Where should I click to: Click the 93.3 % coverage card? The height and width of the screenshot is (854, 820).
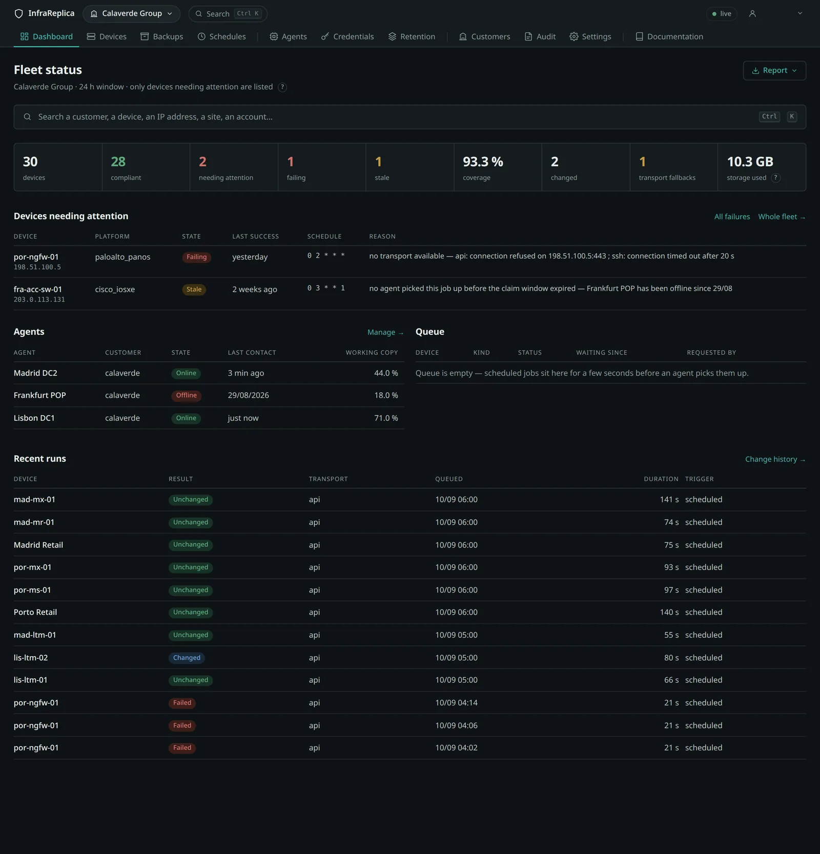click(498, 167)
